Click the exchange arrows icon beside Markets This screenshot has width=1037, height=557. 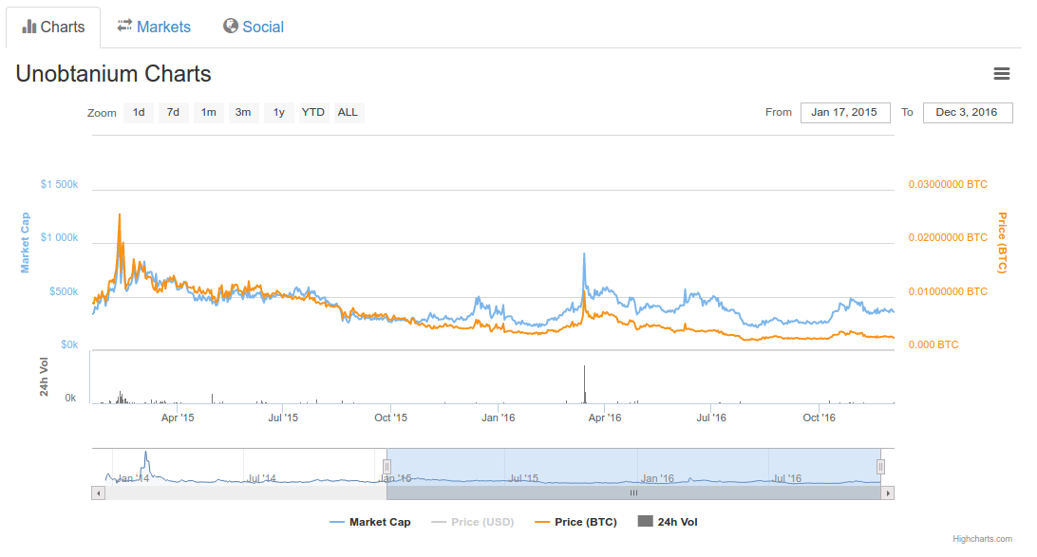pyautogui.click(x=124, y=26)
